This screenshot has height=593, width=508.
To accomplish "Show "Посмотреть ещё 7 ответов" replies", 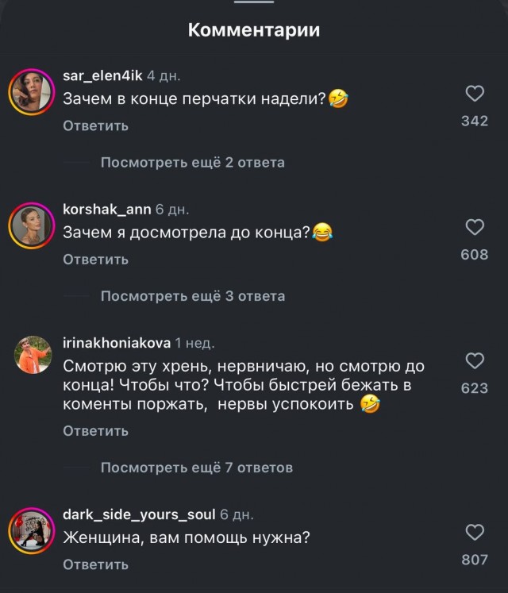I will point(196,468).
